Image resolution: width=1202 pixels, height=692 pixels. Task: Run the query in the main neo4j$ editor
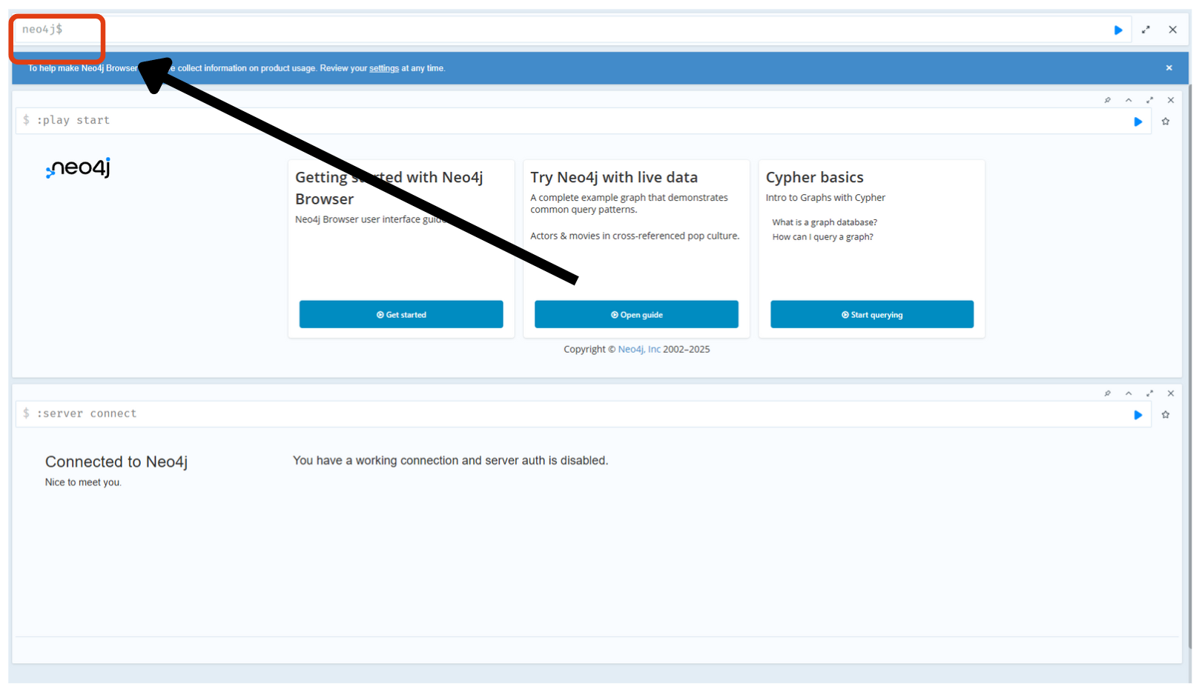[x=1118, y=30]
